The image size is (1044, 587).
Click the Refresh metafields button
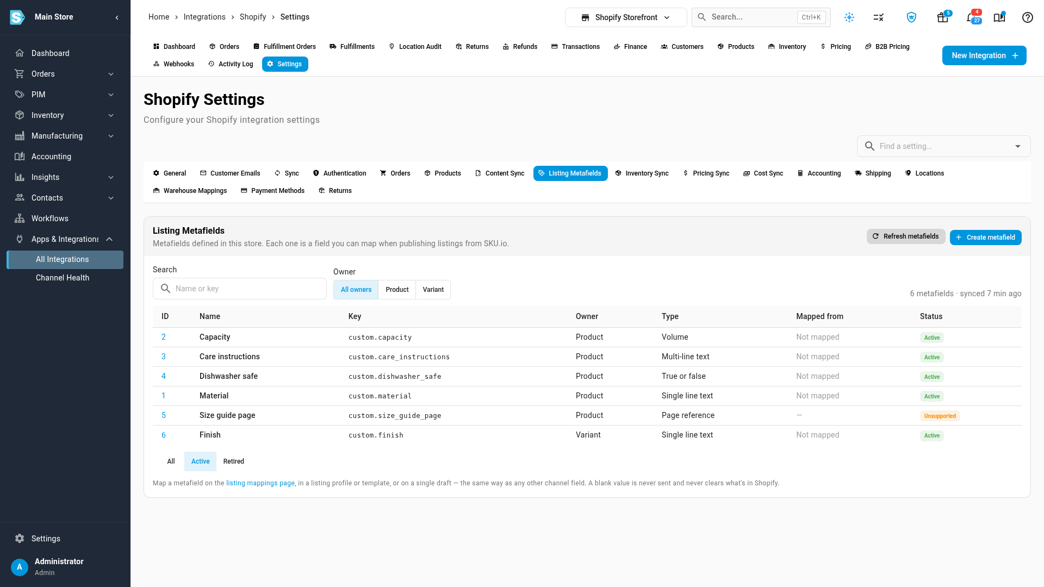coord(906,236)
